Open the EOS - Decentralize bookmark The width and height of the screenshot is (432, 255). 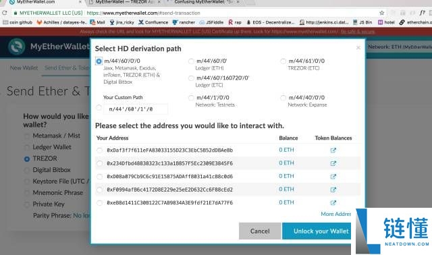pos(270,22)
